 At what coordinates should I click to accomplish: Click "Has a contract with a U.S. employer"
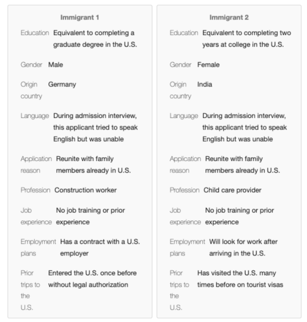[x=100, y=247]
